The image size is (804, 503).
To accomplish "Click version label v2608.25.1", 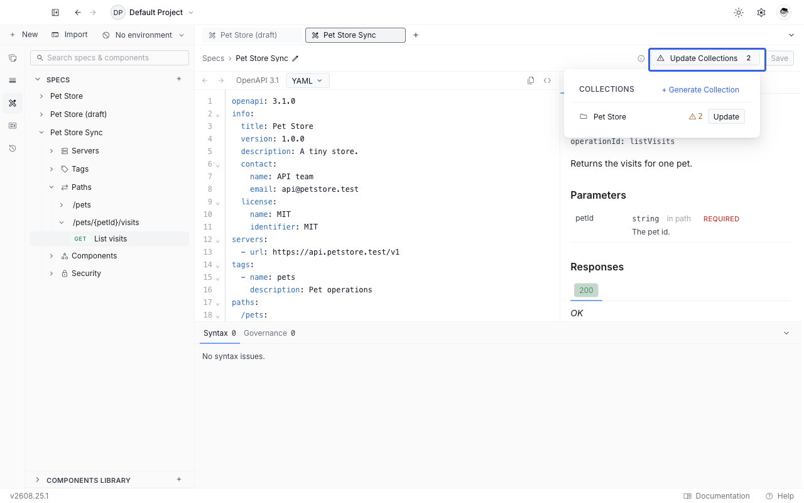I will click(x=29, y=496).
